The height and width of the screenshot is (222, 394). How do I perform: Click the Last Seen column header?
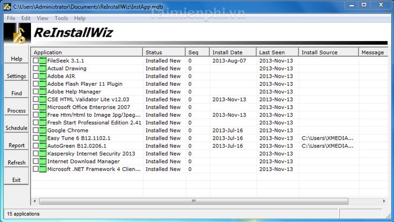(x=277, y=52)
